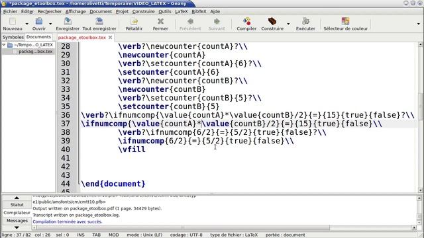Click up arrow above Statut tab

pos(17,198)
